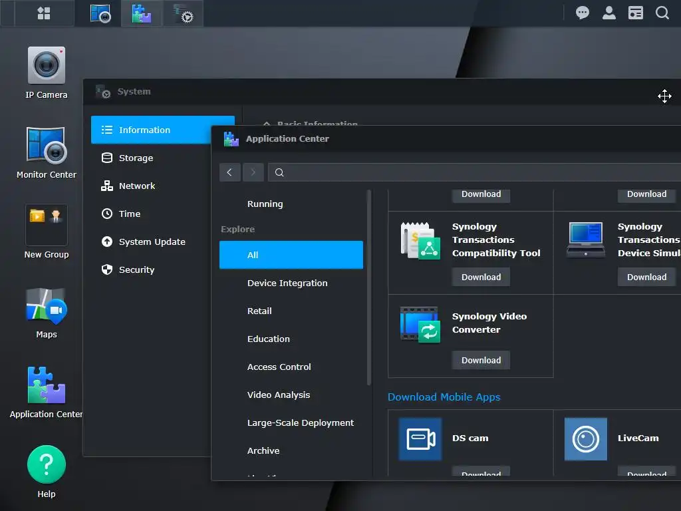
Task: Switch to System taskbar icon
Action: (184, 13)
